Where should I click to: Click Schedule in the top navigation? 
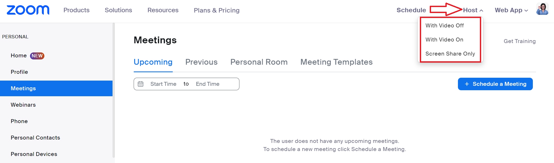click(x=411, y=10)
